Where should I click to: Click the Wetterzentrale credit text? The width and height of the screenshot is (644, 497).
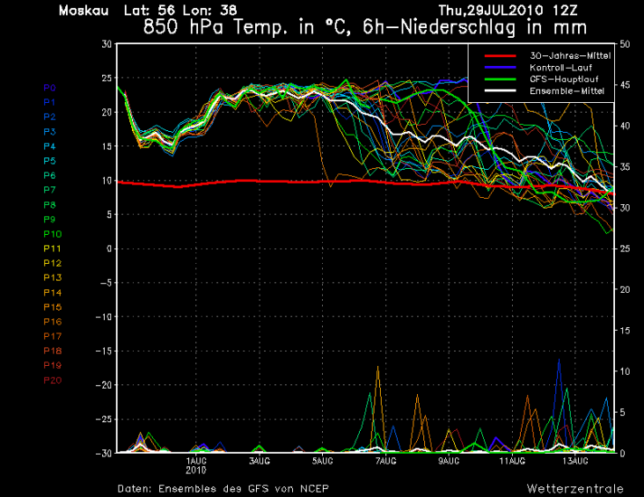point(575,489)
